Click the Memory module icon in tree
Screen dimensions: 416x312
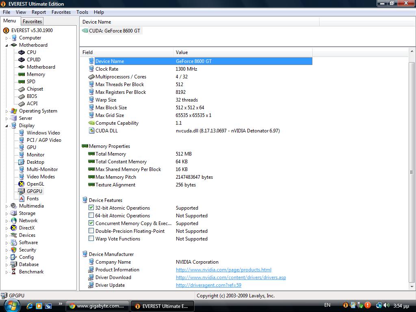[22, 74]
